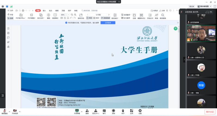The image size is (217, 116).
Task: Click the blue 立即登录 button
Action: tap(108, 23)
